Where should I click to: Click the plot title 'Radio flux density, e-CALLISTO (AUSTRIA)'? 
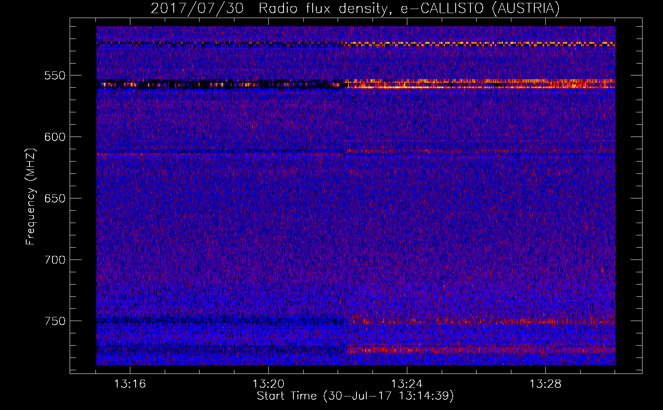[x=409, y=9]
